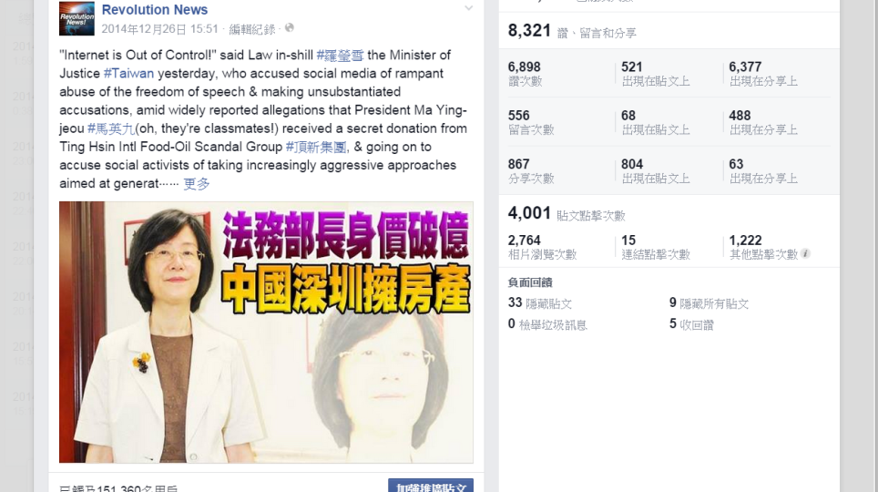This screenshot has width=878, height=492.
Task: Open the #羅瑩雪 hashtag
Action: coord(340,55)
